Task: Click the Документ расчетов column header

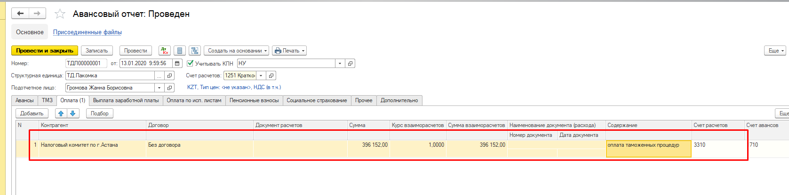Action: coord(300,125)
